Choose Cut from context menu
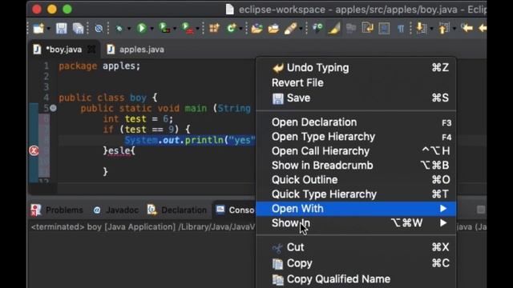The image size is (513, 288). (x=356, y=247)
